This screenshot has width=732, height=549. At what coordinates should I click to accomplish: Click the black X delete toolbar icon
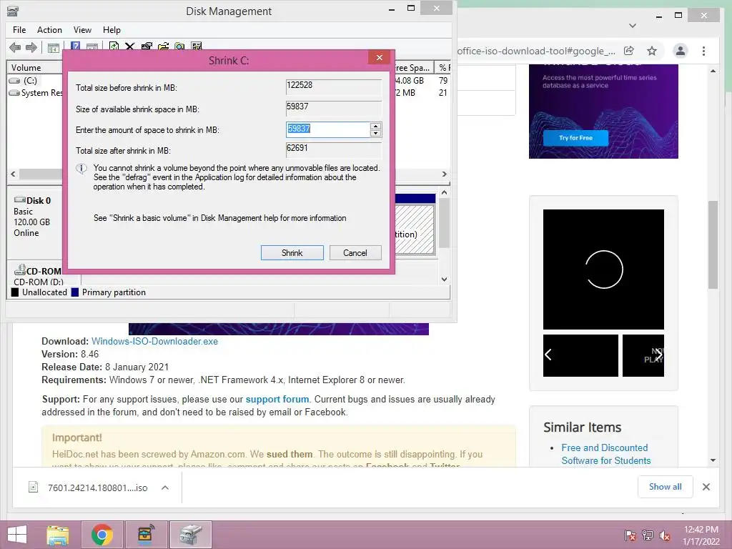click(130, 46)
